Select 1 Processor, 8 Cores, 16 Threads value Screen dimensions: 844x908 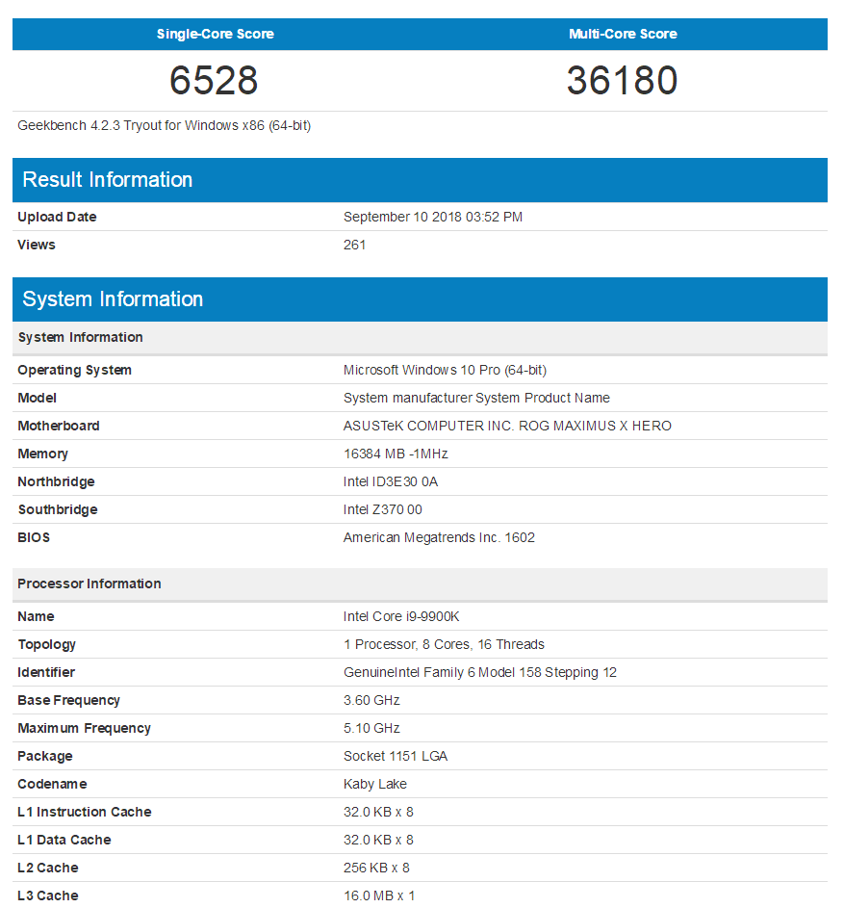click(444, 644)
